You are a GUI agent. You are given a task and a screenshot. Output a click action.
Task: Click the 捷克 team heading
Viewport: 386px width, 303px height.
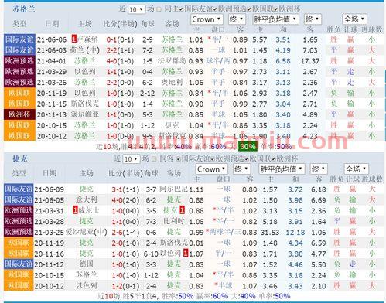tap(20, 158)
